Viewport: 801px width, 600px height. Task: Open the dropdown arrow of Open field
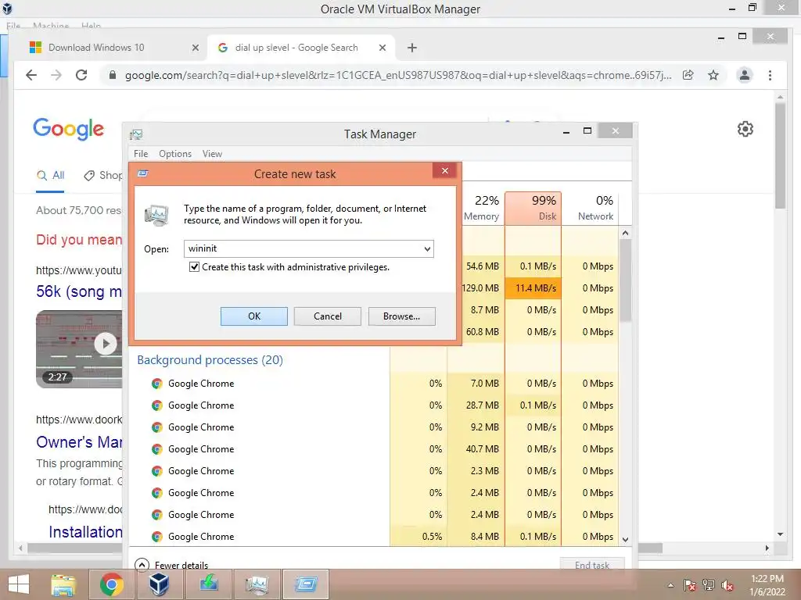click(x=427, y=249)
